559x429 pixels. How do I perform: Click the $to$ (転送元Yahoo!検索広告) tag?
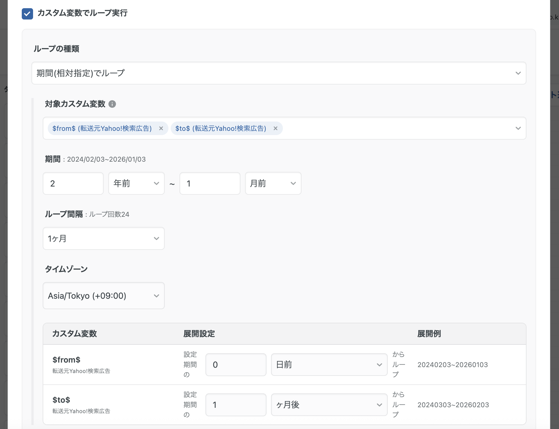220,128
